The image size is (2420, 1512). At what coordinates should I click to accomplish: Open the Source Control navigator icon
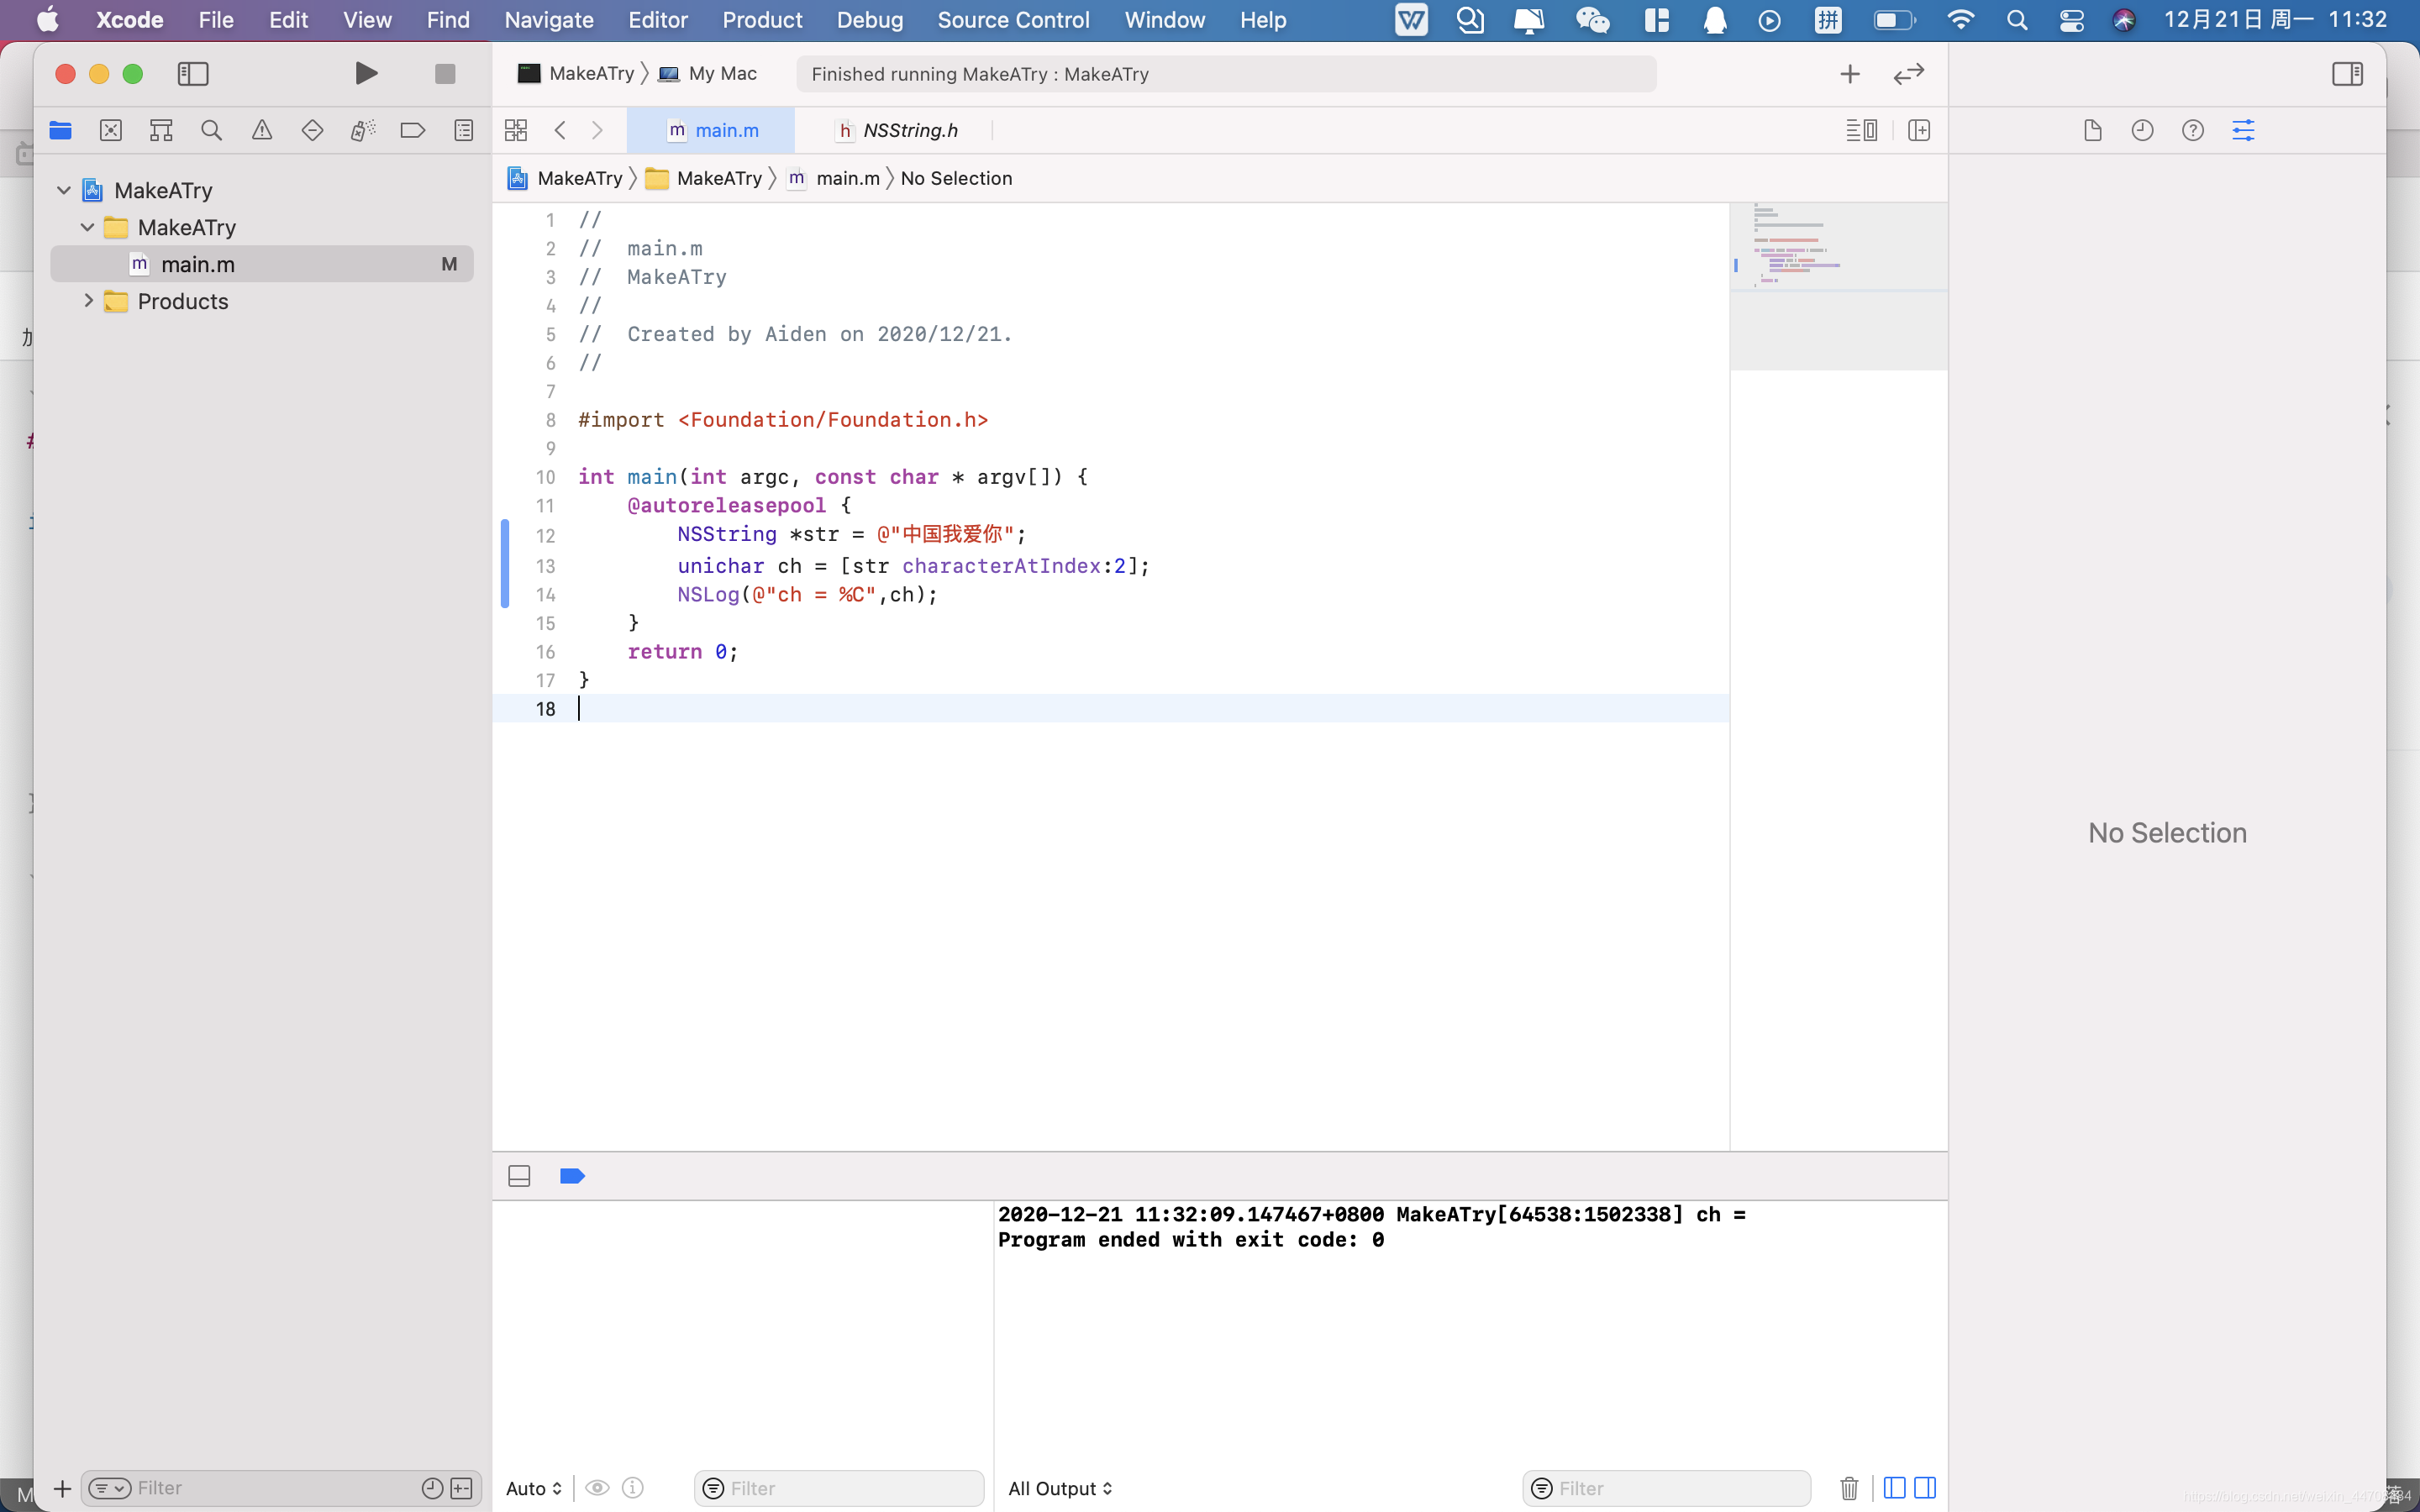click(x=111, y=130)
